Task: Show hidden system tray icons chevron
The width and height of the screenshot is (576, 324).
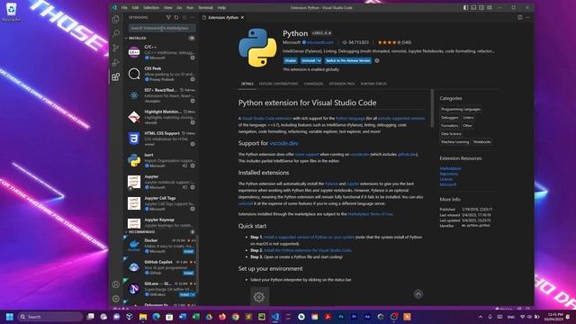Action: [x=480, y=317]
